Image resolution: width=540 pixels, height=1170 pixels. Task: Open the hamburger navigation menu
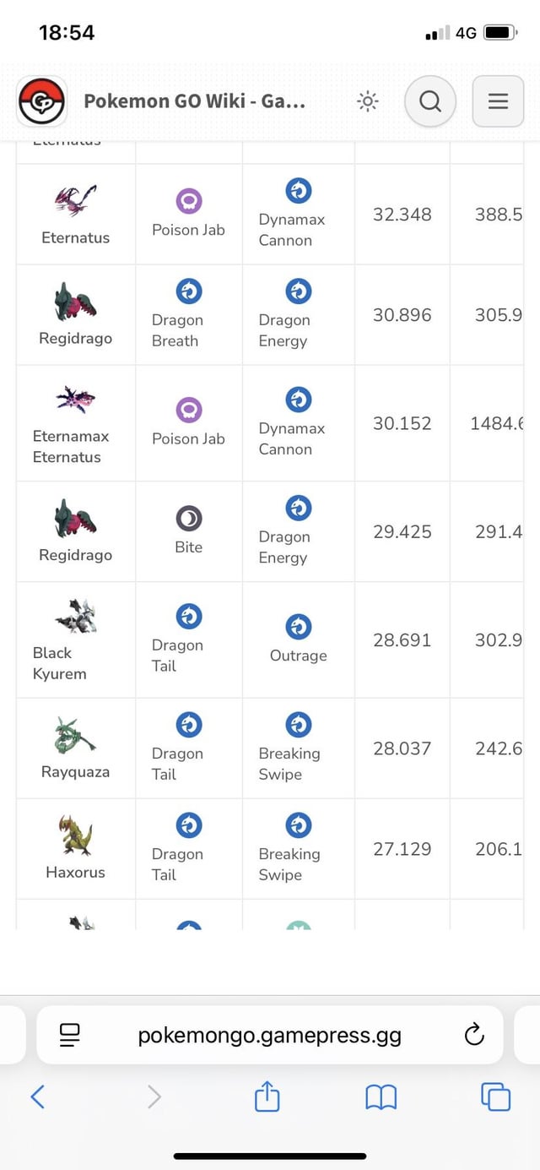click(x=498, y=101)
